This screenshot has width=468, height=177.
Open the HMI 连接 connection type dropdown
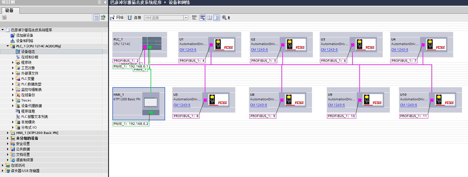(x=186, y=18)
